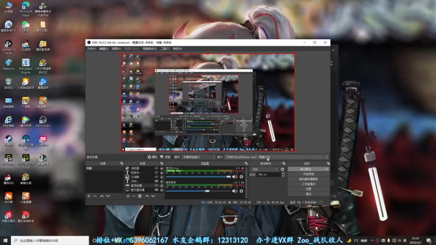Click the Audio Mixer vertical scrollbar
Viewport: 436px width, 245px height.
[246, 182]
